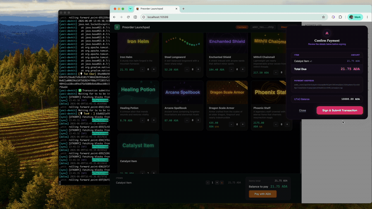
Task: Increase Enchanted Shield quantity
Action: [x=243, y=69]
